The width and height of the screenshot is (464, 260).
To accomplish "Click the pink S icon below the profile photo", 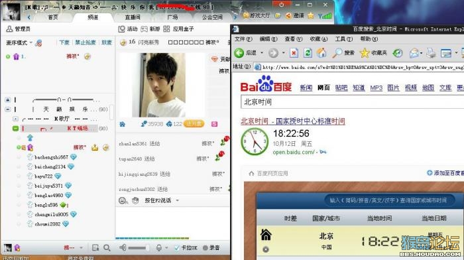I will 215,124.
